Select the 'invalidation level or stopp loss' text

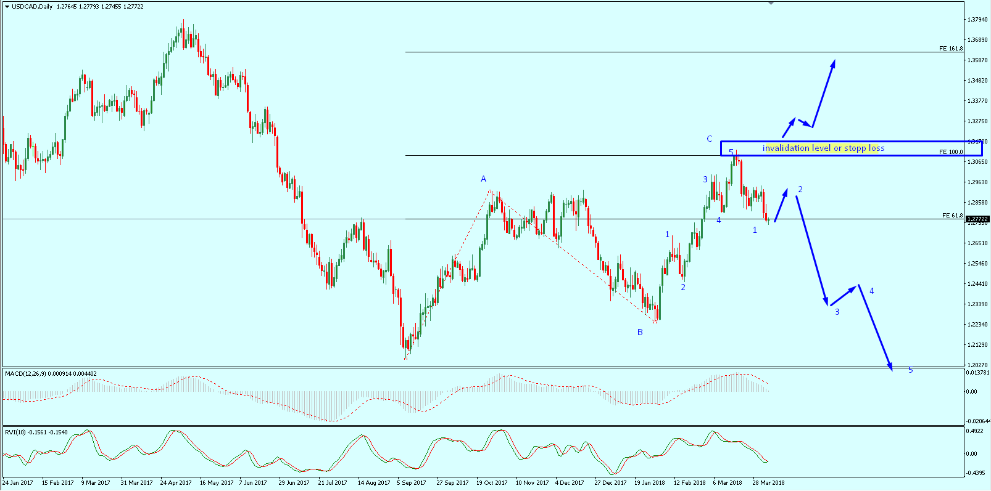click(823, 148)
